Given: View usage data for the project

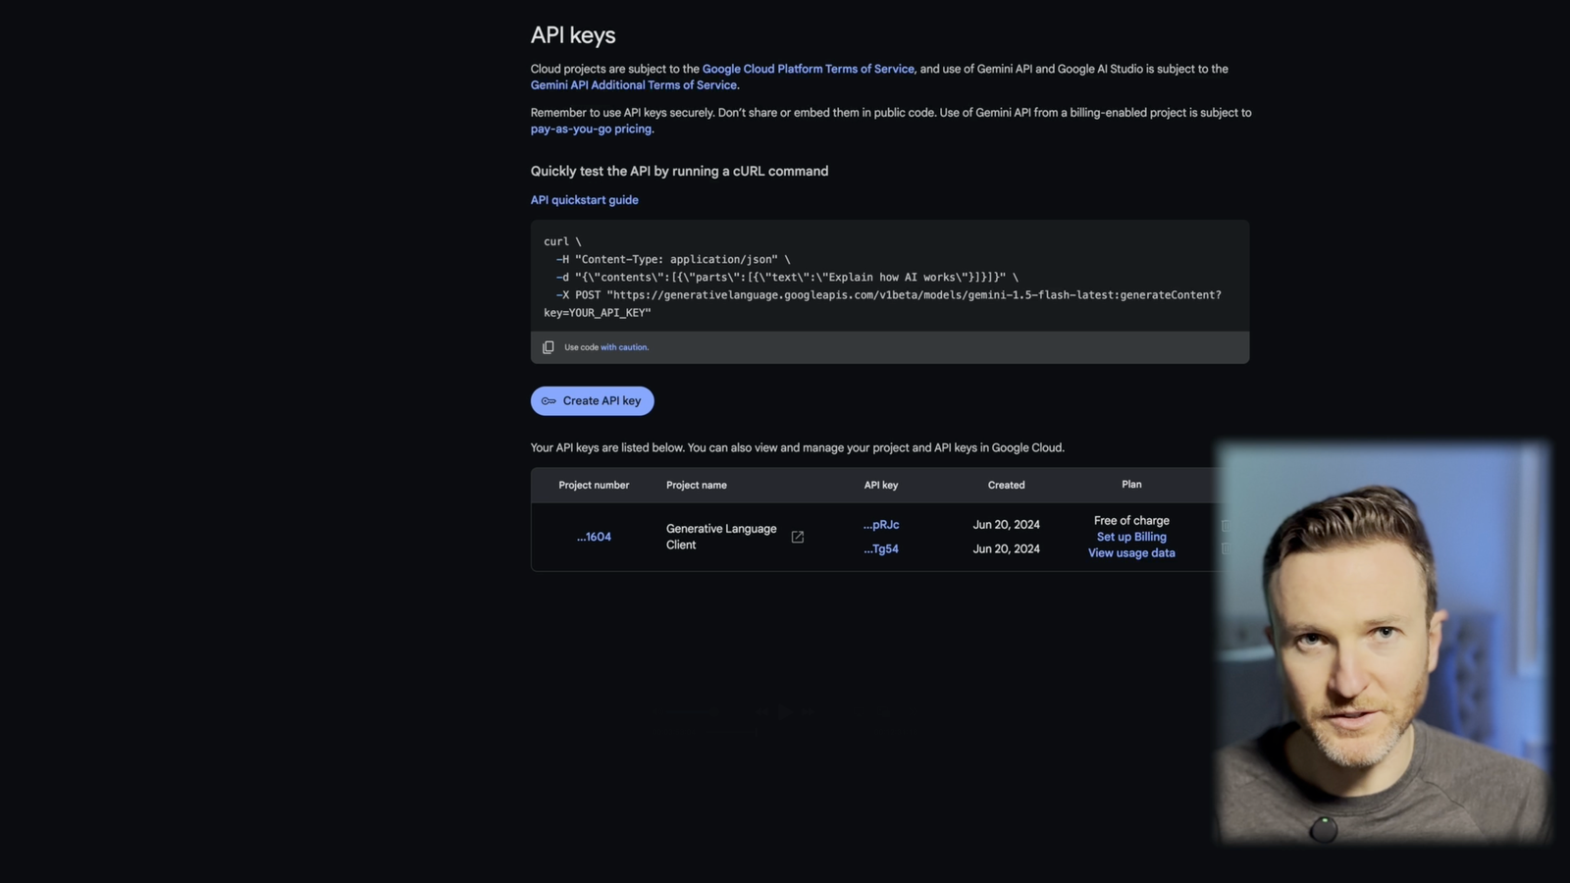Looking at the screenshot, I should [1130, 552].
